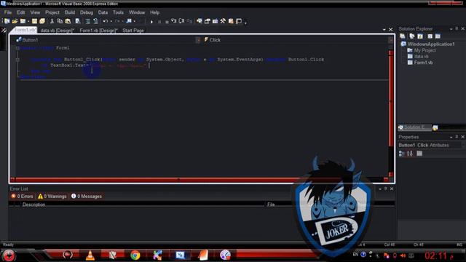Close the active document tab with X

click(x=391, y=30)
